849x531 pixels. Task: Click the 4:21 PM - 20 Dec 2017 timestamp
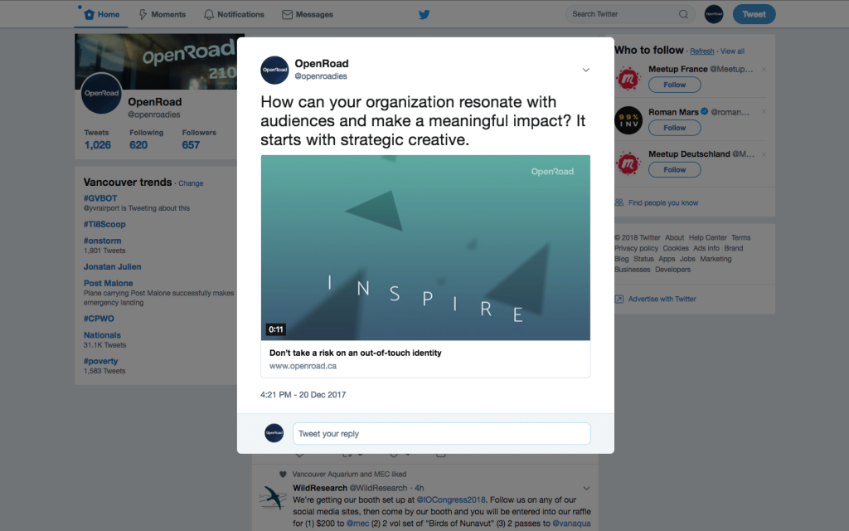[303, 394]
